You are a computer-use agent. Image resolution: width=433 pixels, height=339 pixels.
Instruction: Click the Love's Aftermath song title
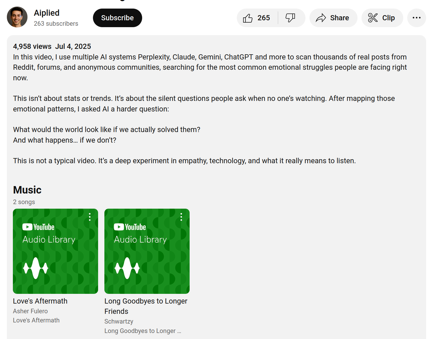[40, 301]
